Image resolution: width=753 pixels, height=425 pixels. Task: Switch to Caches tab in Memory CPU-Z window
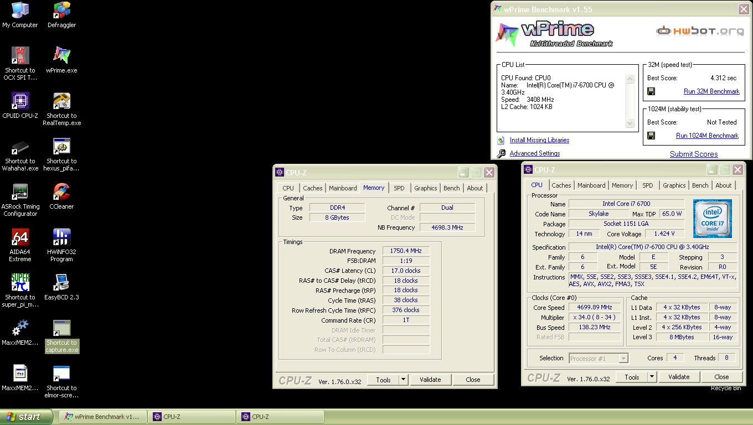point(312,188)
